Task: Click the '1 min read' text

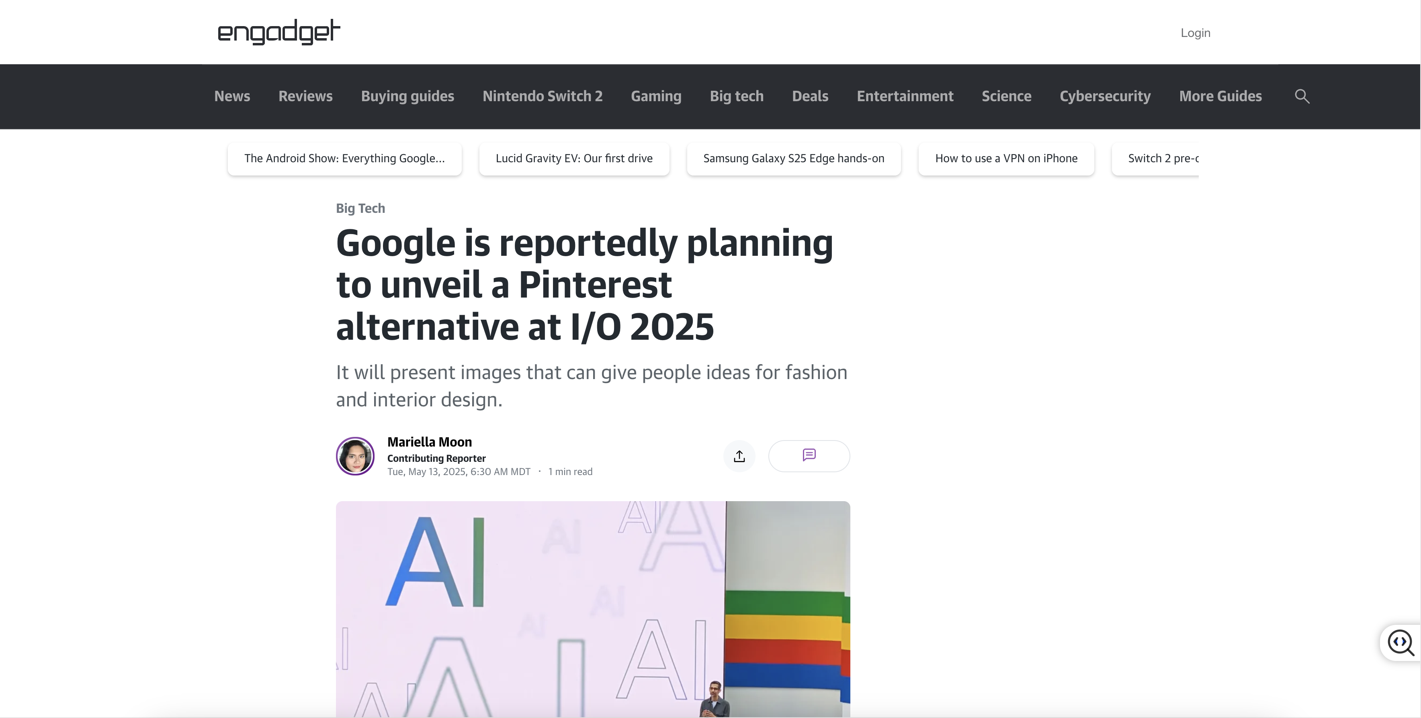Action: click(x=570, y=472)
